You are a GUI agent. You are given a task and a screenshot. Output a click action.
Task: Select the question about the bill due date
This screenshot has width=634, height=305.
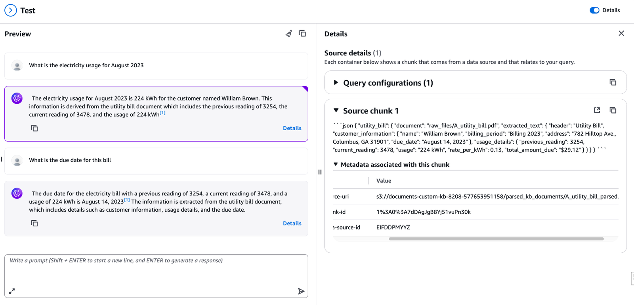pos(70,160)
